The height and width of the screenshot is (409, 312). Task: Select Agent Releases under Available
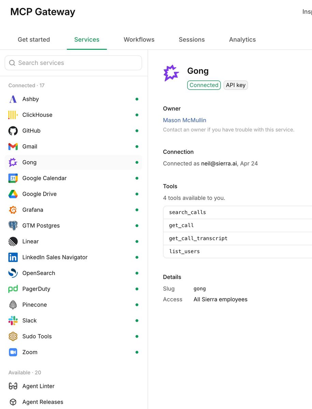[73, 402]
